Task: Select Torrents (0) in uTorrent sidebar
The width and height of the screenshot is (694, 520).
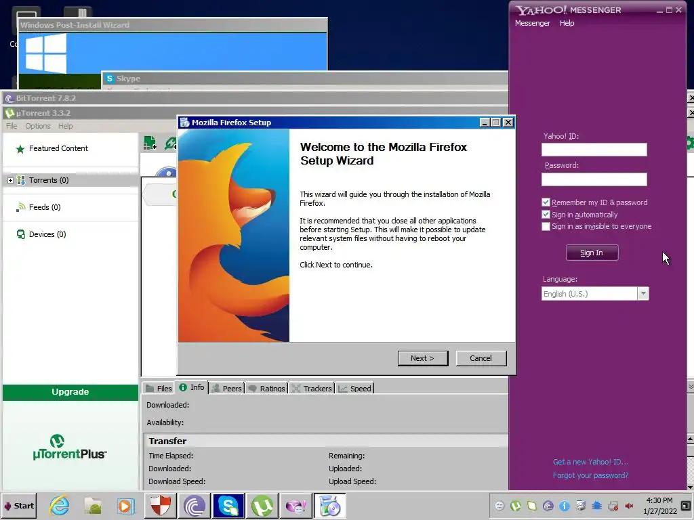Action: [x=49, y=180]
